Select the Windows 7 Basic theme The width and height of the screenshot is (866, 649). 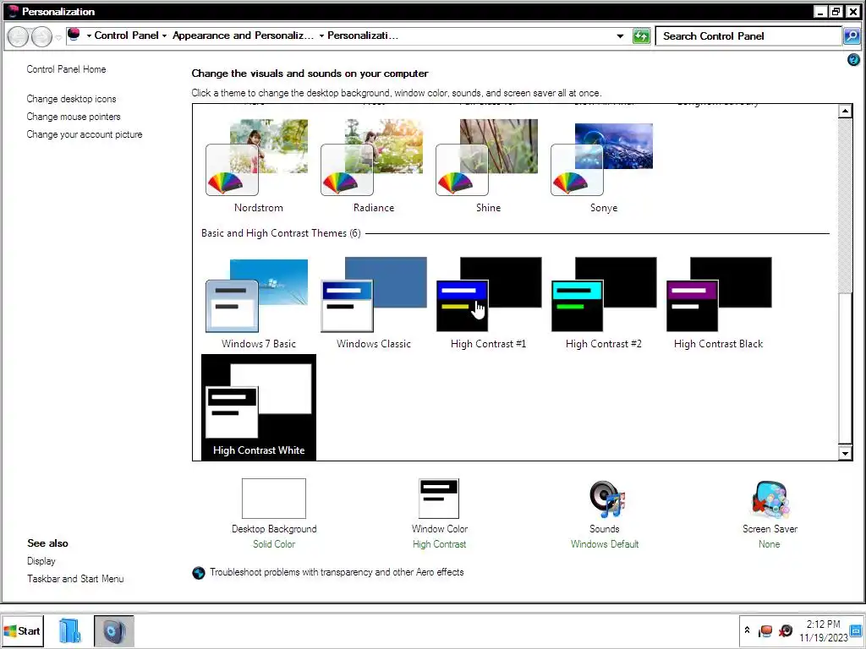point(258,303)
